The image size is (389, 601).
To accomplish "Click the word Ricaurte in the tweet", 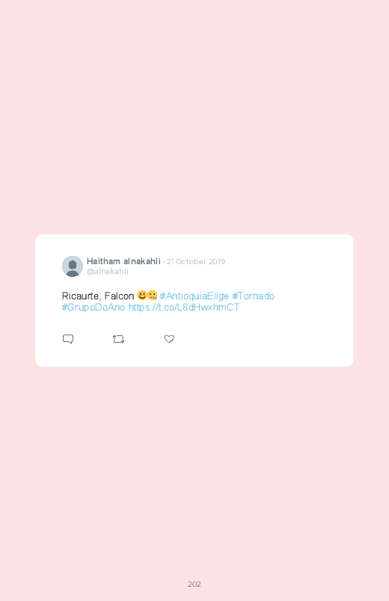I will tap(81, 296).
